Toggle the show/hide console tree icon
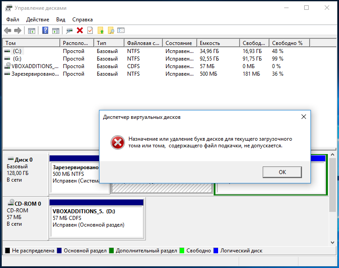 (32, 31)
